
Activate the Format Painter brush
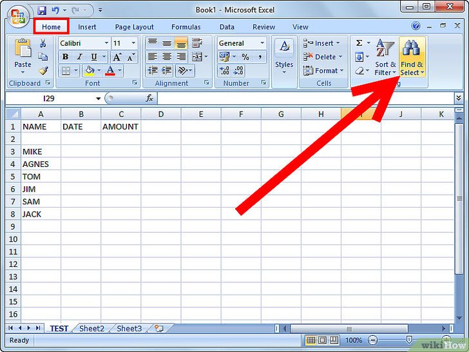coord(43,71)
